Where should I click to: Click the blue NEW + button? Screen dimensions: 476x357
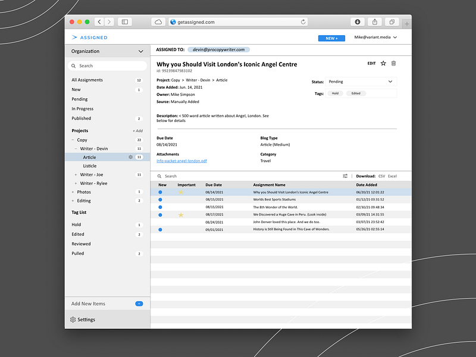[x=331, y=38]
